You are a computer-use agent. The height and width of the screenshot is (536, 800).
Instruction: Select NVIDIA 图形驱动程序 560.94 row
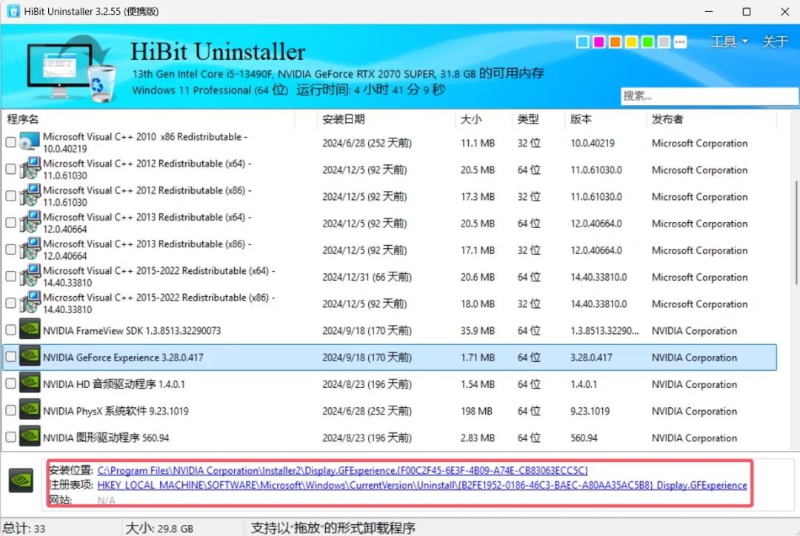390,438
